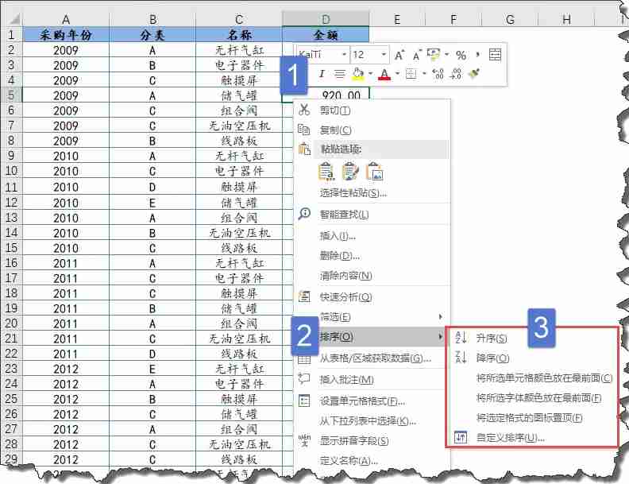Increase font size in mini toolbar
Viewport: 629px width, 484px height.
pos(399,55)
